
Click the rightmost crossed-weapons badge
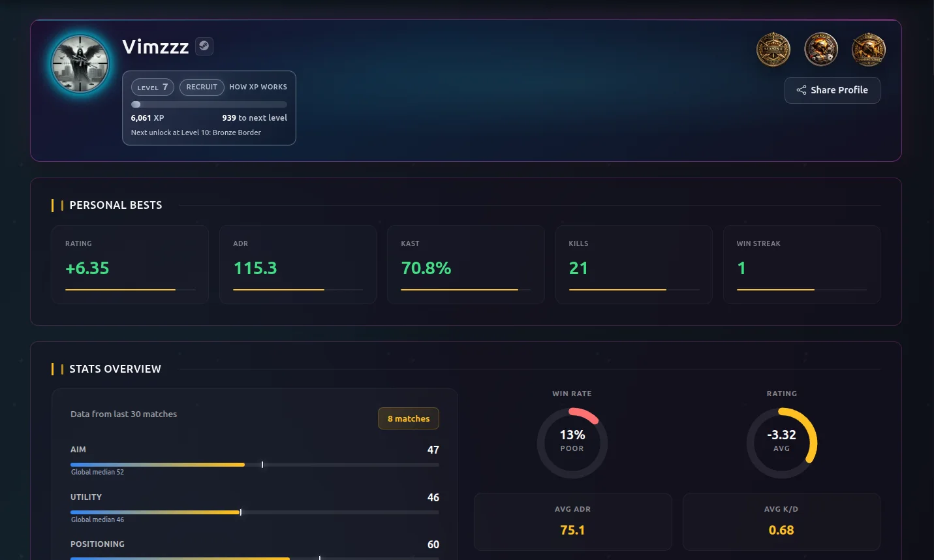[x=868, y=50]
